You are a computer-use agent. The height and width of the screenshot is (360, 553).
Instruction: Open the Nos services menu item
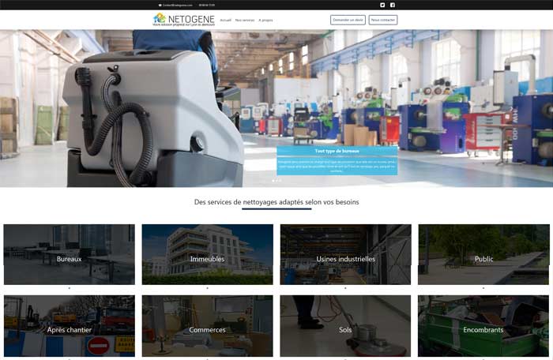[x=245, y=20]
